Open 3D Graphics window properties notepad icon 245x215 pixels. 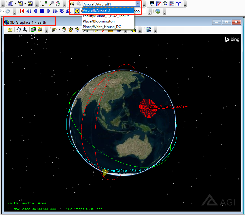(10, 30)
